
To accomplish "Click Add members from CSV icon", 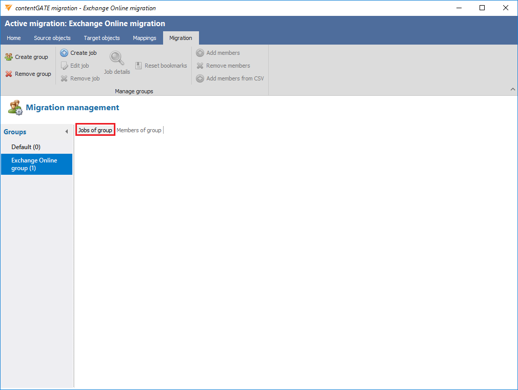I will coord(200,78).
